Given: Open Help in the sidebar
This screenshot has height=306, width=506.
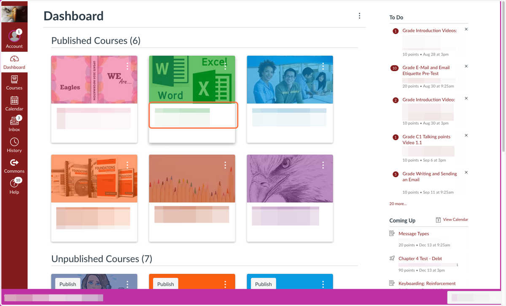Looking at the screenshot, I should pos(14,186).
